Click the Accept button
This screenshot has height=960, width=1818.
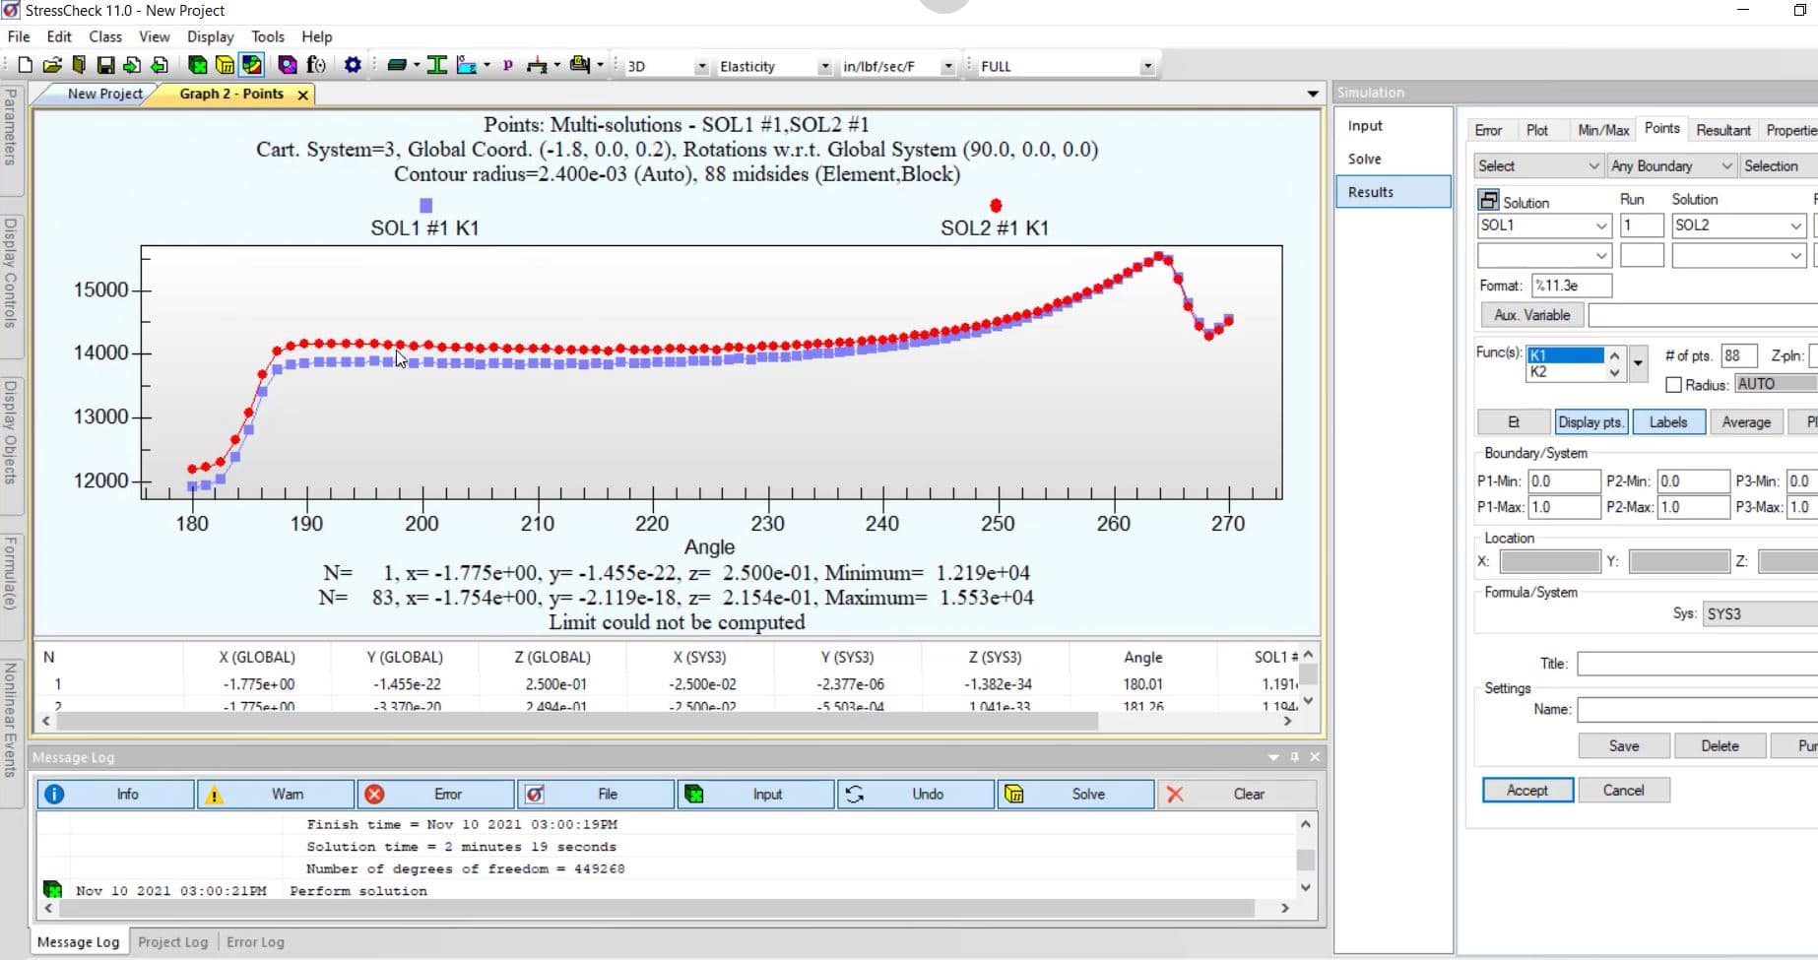click(x=1526, y=790)
